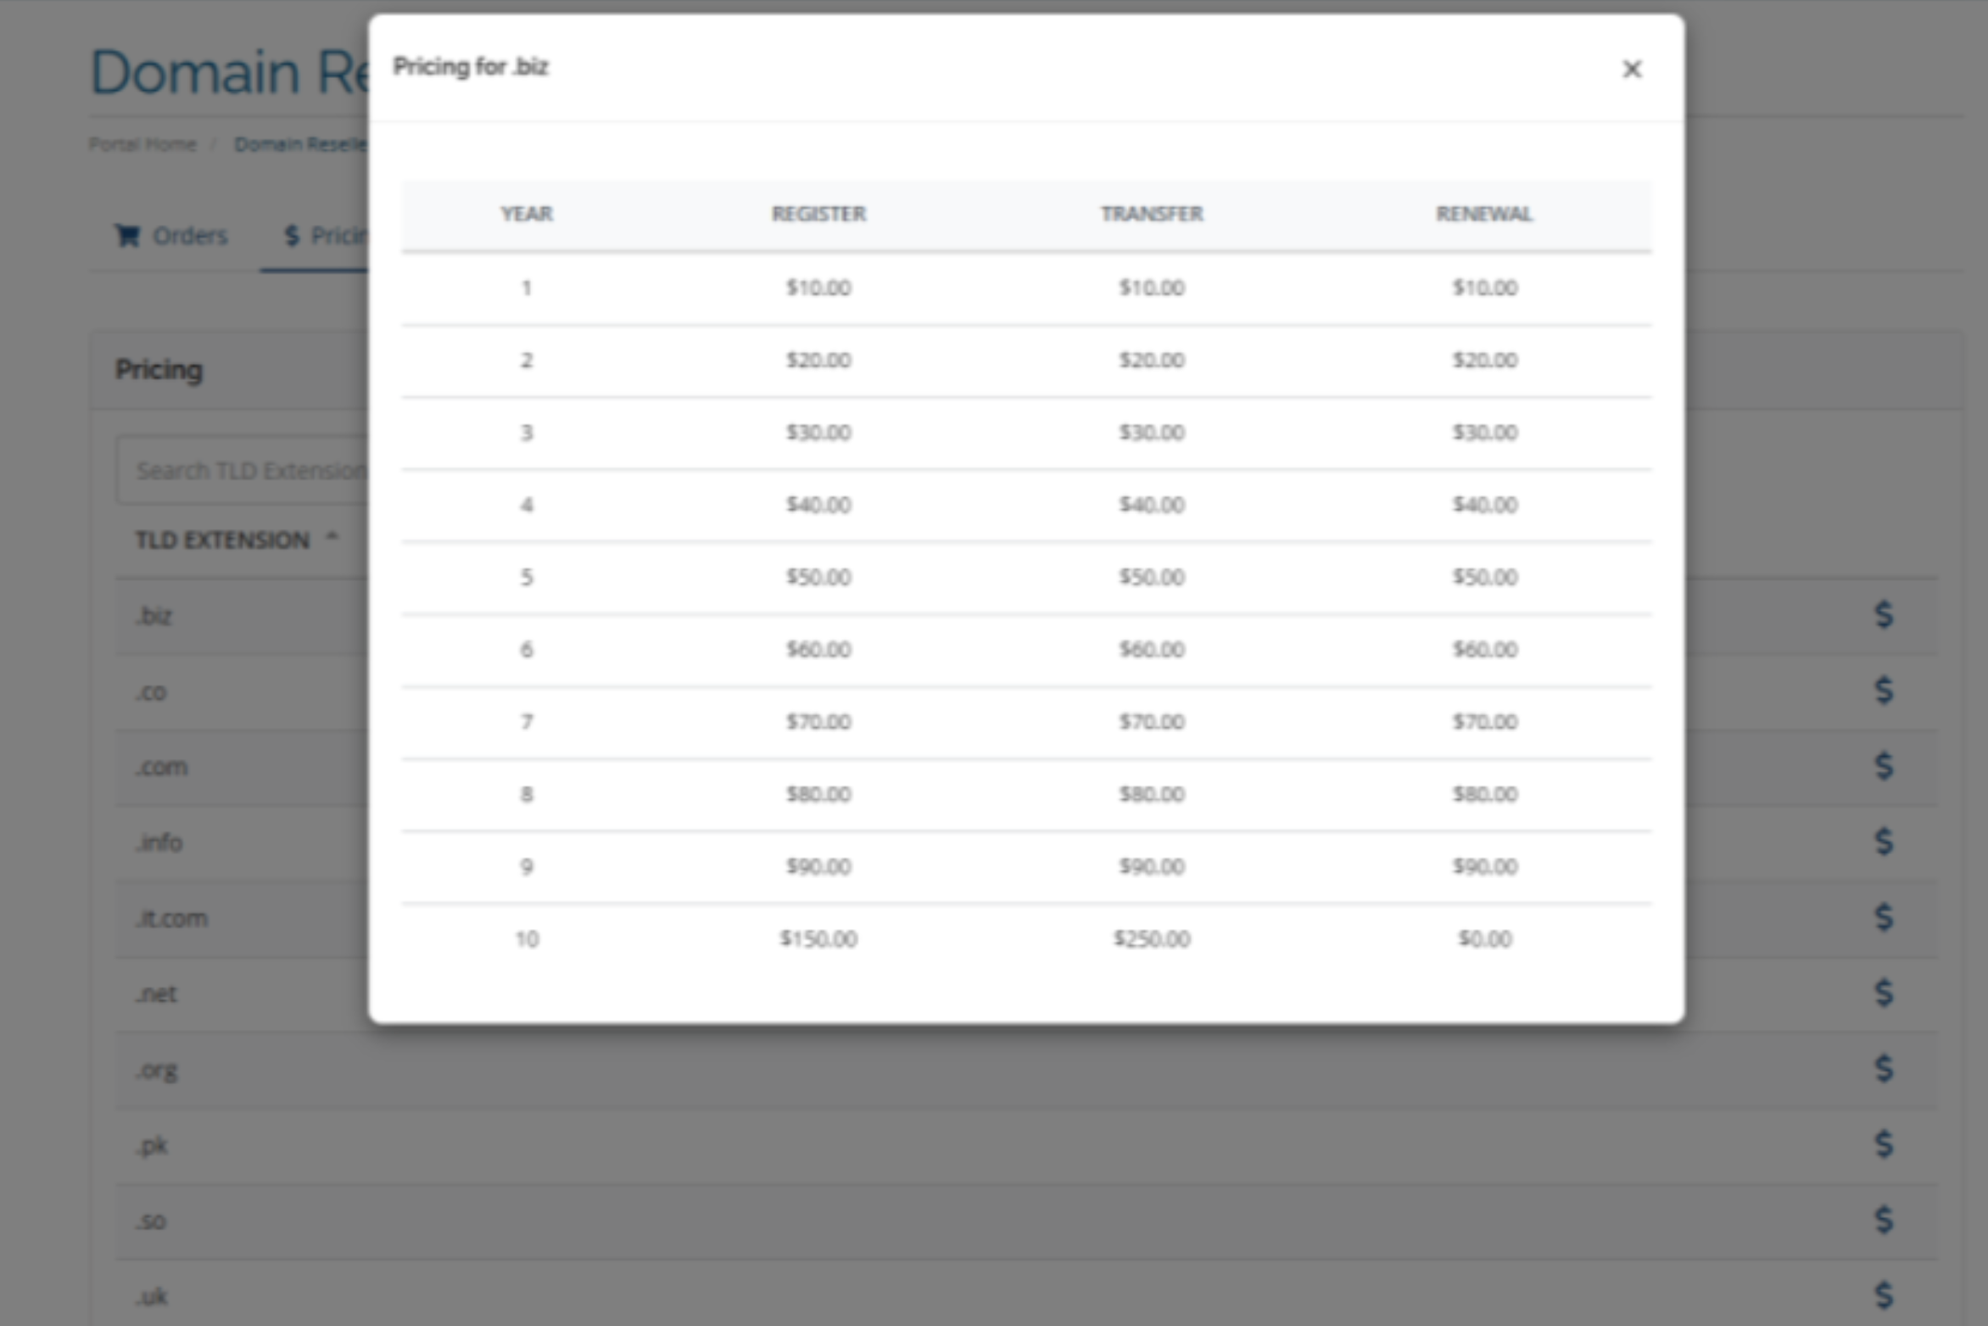
Task: Click the Year column header
Action: [526, 214]
